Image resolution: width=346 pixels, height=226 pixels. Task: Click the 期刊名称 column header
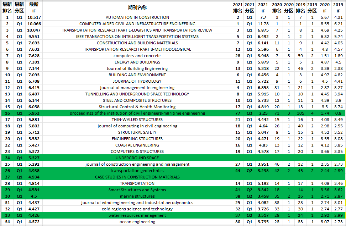137,7
